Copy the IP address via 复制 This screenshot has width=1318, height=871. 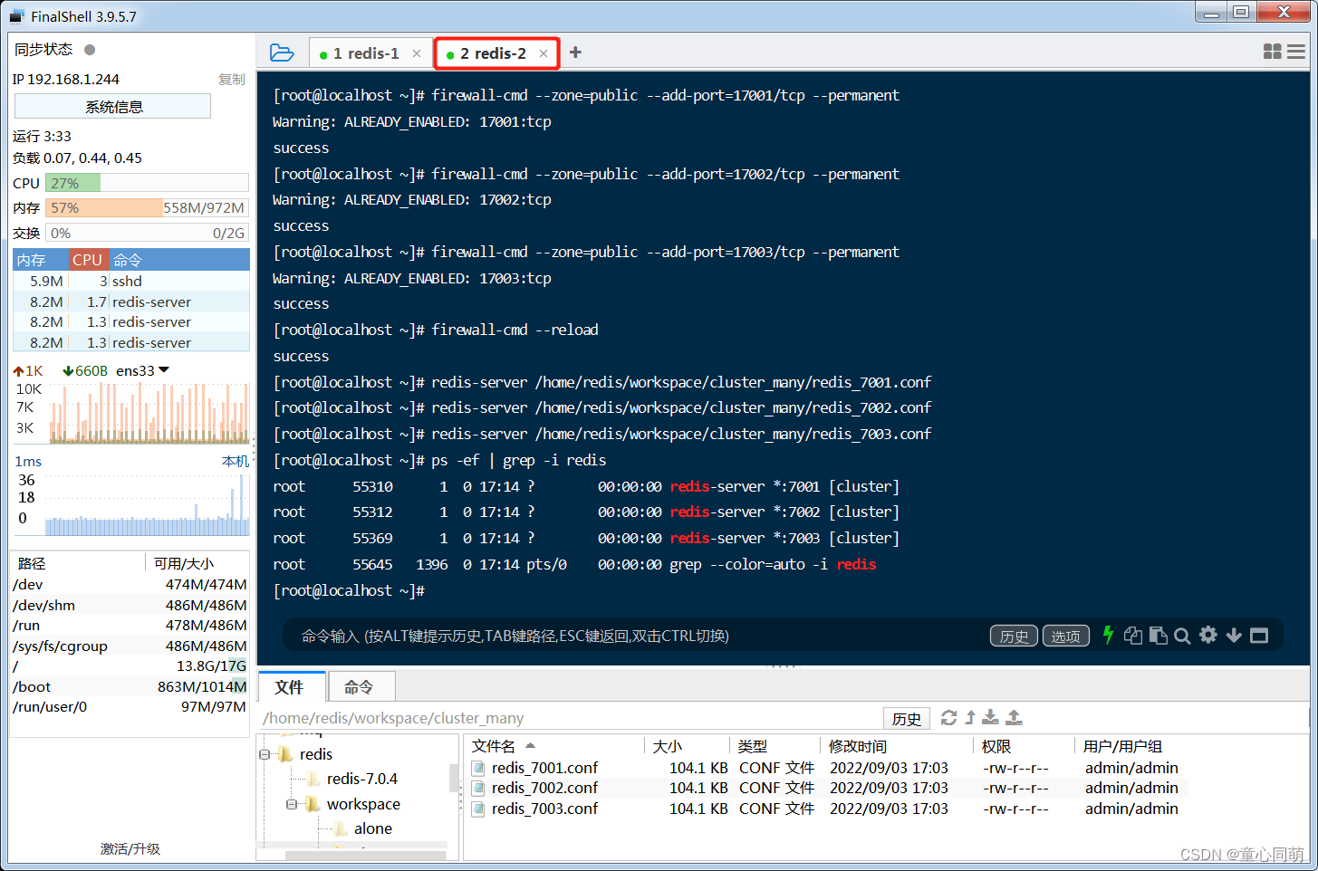232,80
